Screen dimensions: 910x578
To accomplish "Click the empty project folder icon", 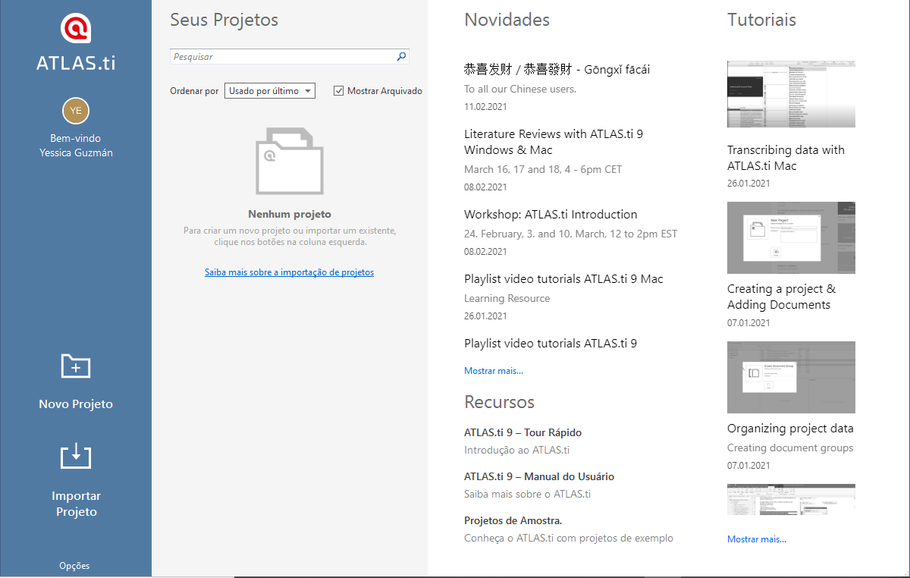I will 290,161.
